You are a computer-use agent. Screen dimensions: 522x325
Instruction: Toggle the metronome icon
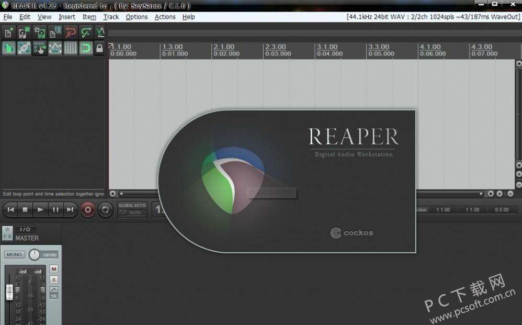point(100,32)
